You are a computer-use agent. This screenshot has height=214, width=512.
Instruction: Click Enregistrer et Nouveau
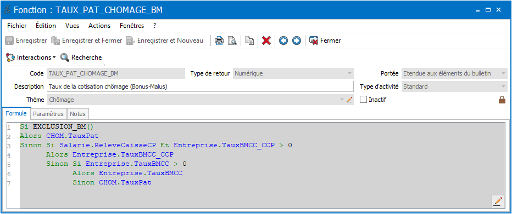165,41
